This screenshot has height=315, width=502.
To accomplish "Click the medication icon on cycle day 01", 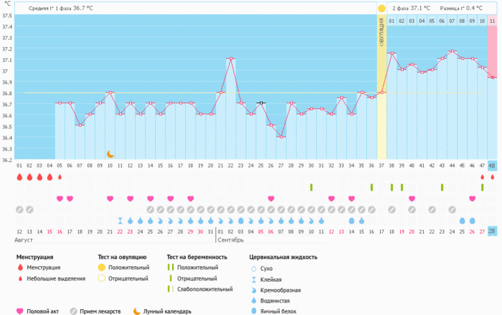I will coord(20,210).
